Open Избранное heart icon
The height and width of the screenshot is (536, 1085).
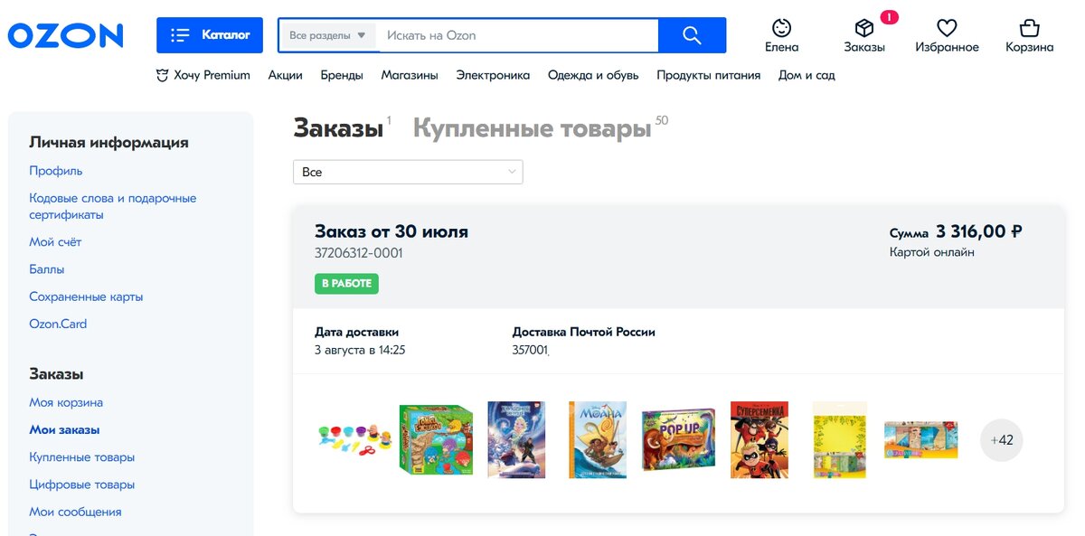tap(947, 28)
